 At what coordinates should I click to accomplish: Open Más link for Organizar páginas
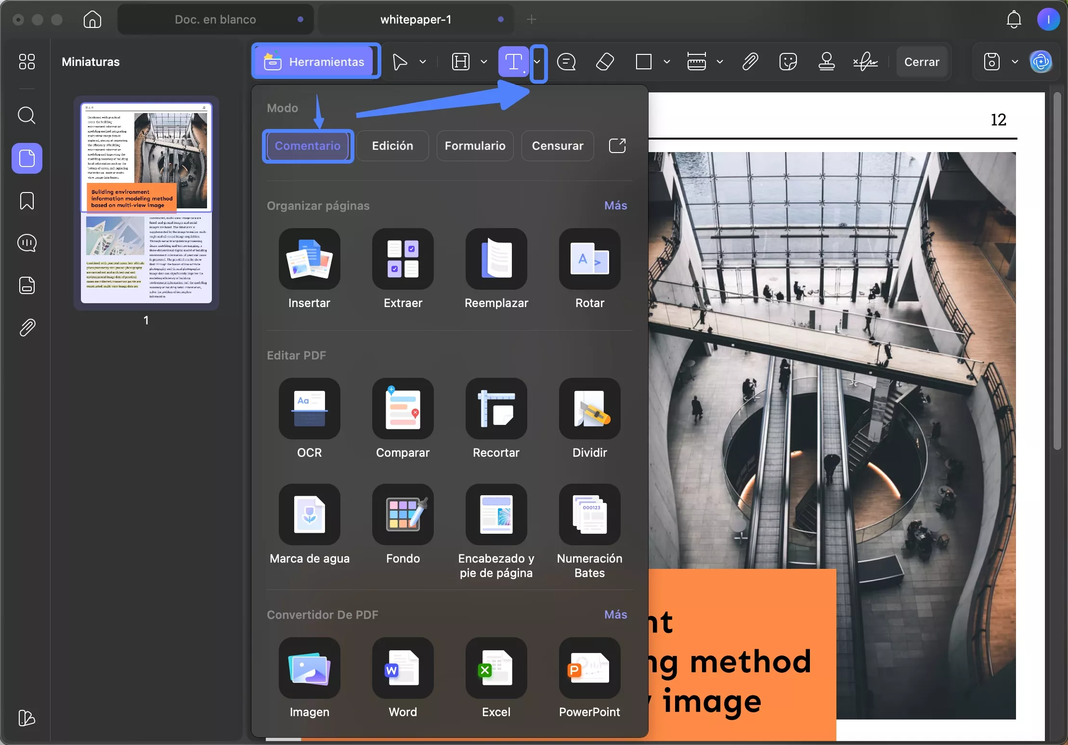(x=615, y=206)
